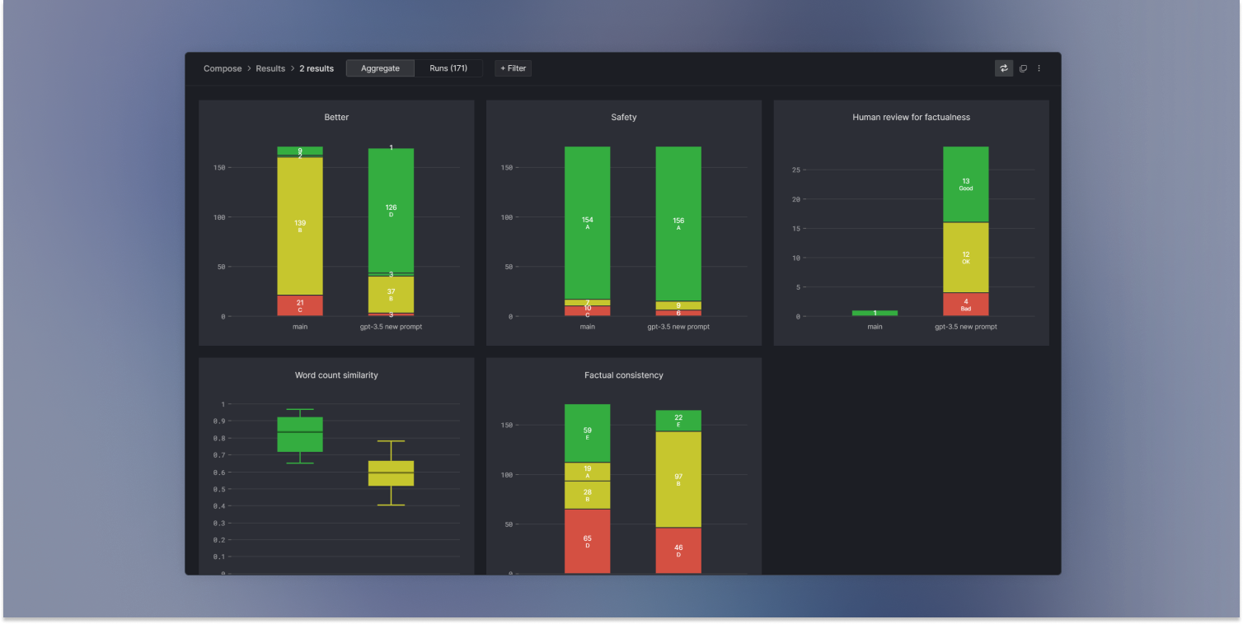Click the Better chart title
Viewport: 1243px width, 624px height.
click(x=336, y=117)
